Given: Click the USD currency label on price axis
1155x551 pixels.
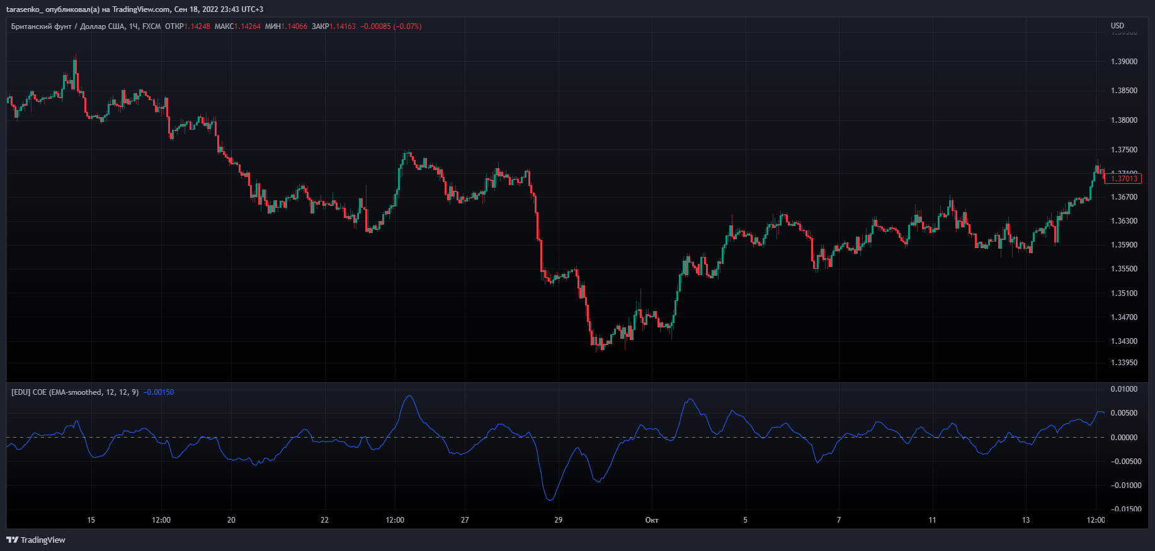Looking at the screenshot, I should pyautogui.click(x=1117, y=26).
